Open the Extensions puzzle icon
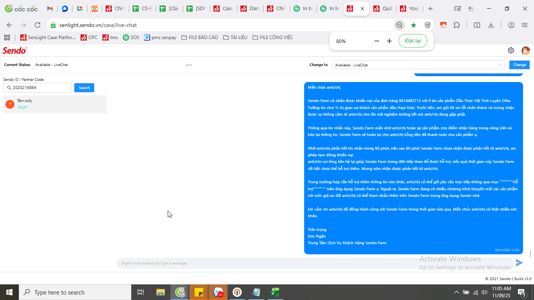The image size is (534, 300). (457, 25)
